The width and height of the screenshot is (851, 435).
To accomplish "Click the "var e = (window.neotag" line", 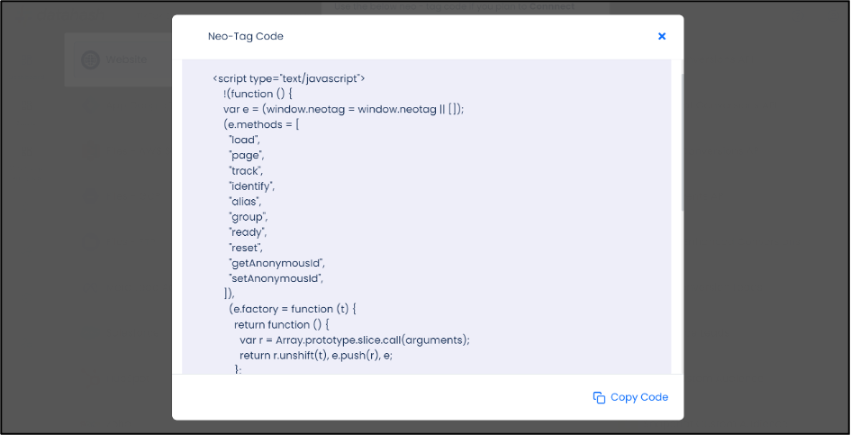I will point(343,109).
